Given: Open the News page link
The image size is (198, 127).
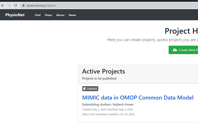Looking at the screenshot, I should 72,15.
